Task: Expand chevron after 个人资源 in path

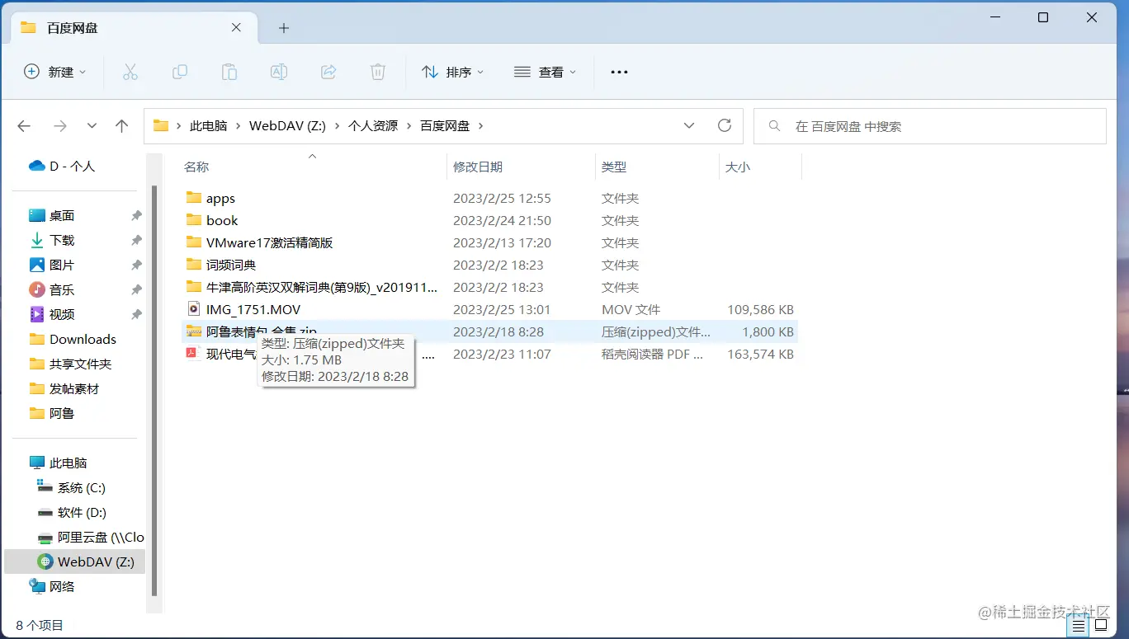Action: point(409,126)
